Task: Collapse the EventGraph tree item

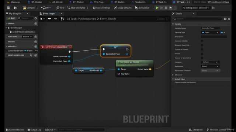Action: point(6,28)
